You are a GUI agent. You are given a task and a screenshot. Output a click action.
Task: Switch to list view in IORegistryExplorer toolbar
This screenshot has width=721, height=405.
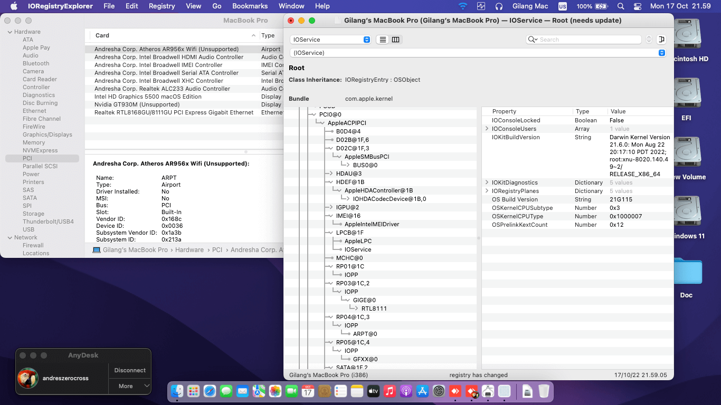tap(383, 40)
